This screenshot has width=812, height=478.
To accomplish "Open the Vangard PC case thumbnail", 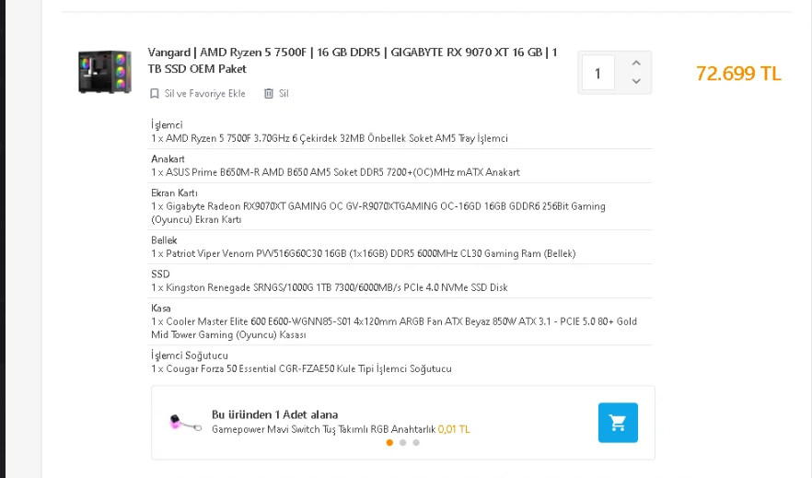I will (106, 71).
